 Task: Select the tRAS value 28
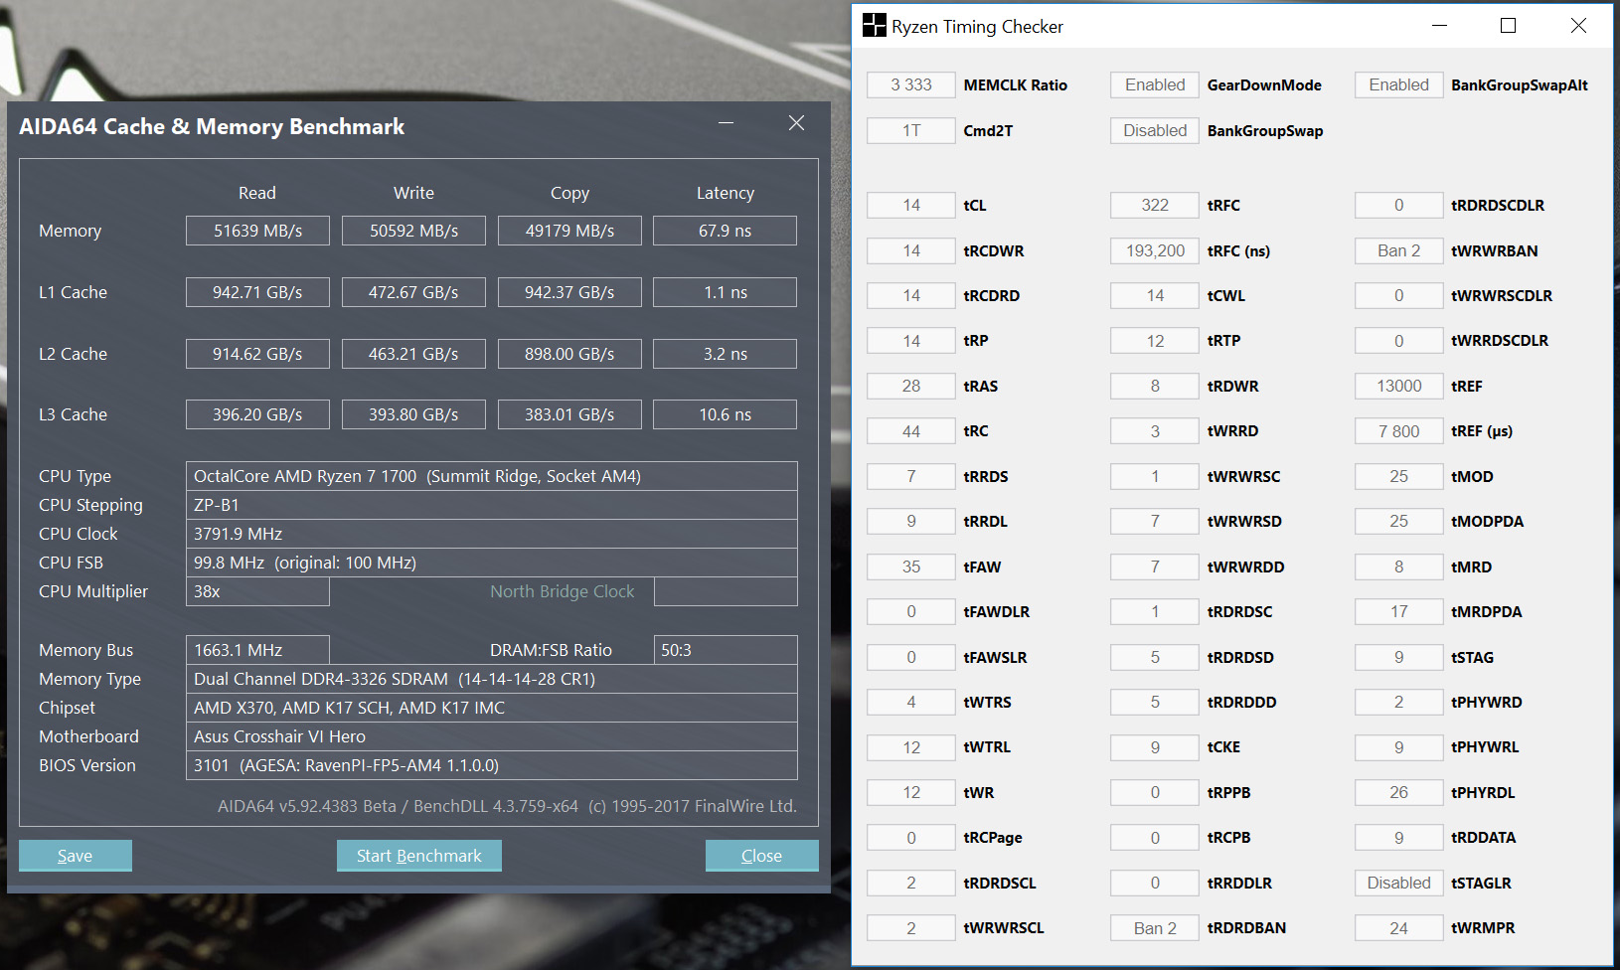(x=911, y=386)
